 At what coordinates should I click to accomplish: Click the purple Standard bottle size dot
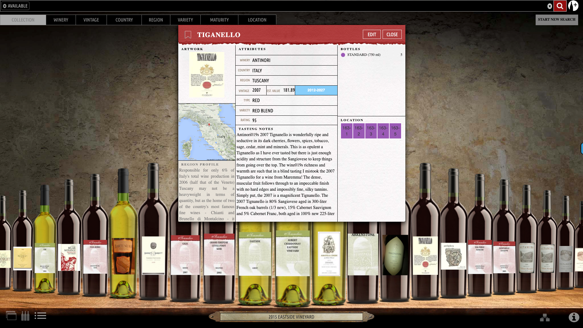[x=343, y=55]
